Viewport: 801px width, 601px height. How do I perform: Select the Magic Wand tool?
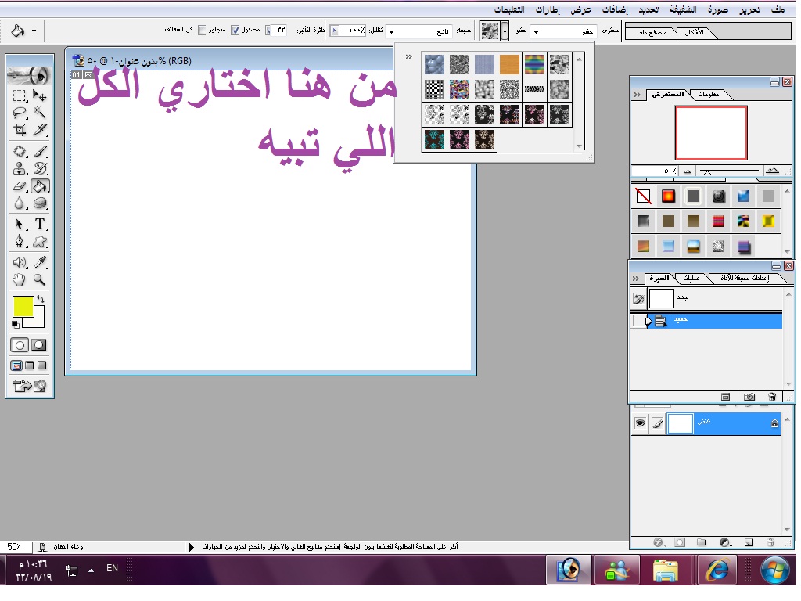coord(40,113)
